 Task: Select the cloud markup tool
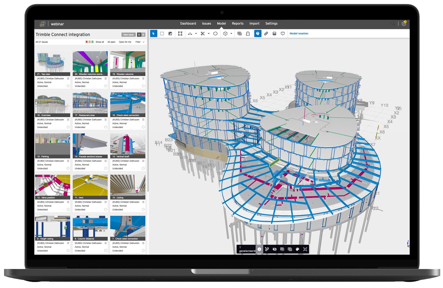[x=215, y=34]
